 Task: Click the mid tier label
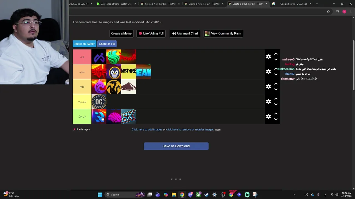pyautogui.click(x=82, y=87)
